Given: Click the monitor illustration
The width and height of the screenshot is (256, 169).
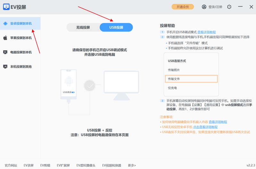Looking at the screenshot, I should pos(121,85).
